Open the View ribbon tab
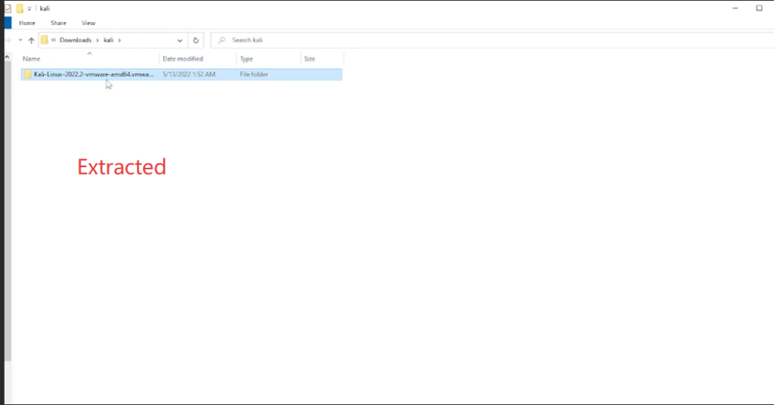774x405 pixels. [x=88, y=23]
